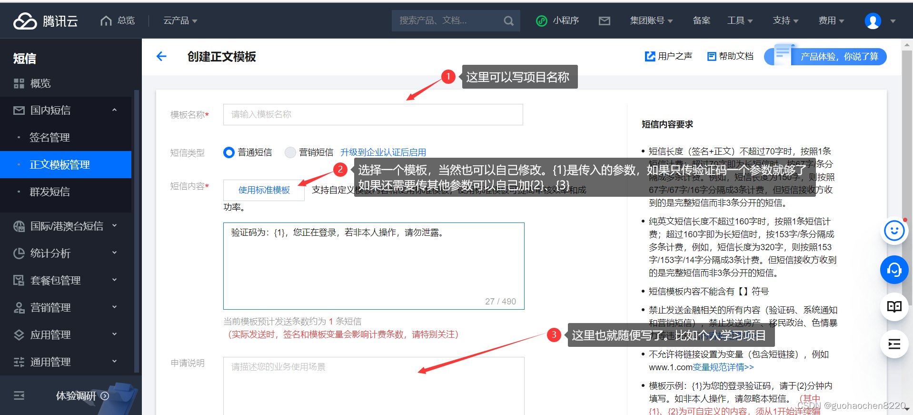Open 体验调研 survey link

click(82, 396)
